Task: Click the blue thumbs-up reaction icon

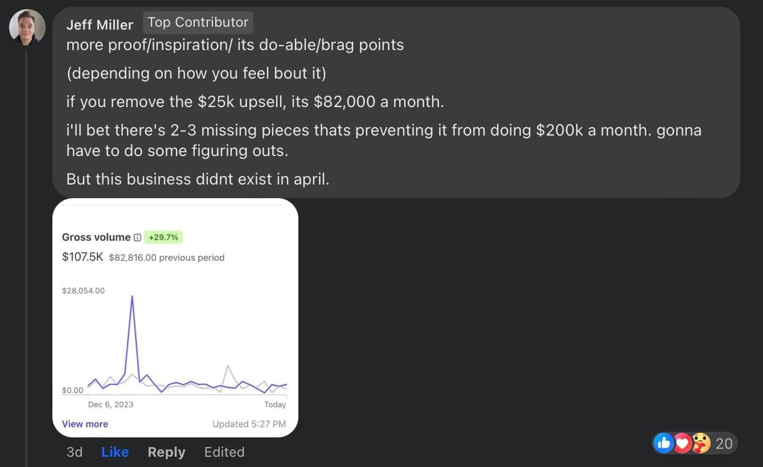Action: [663, 443]
